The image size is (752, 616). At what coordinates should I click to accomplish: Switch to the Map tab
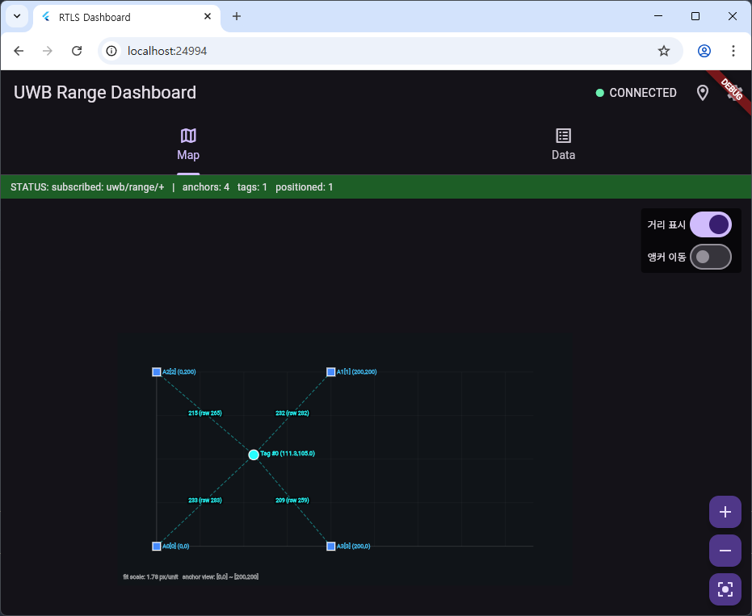[188, 145]
